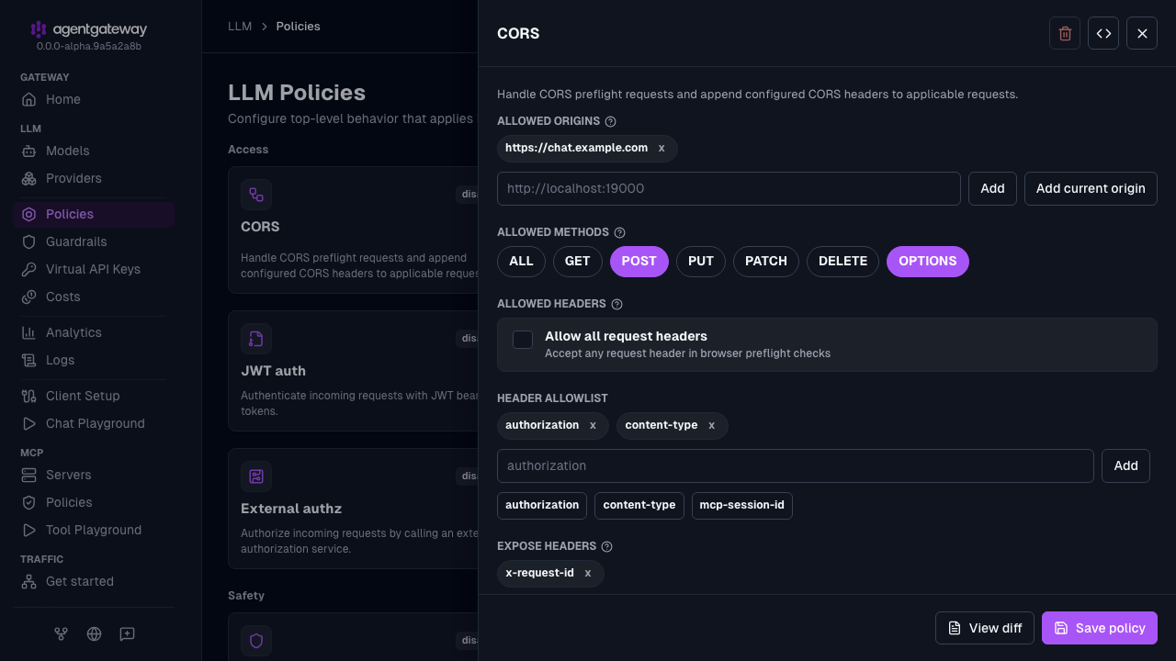
Task: Click Save policy button
Action: pos(1100,628)
